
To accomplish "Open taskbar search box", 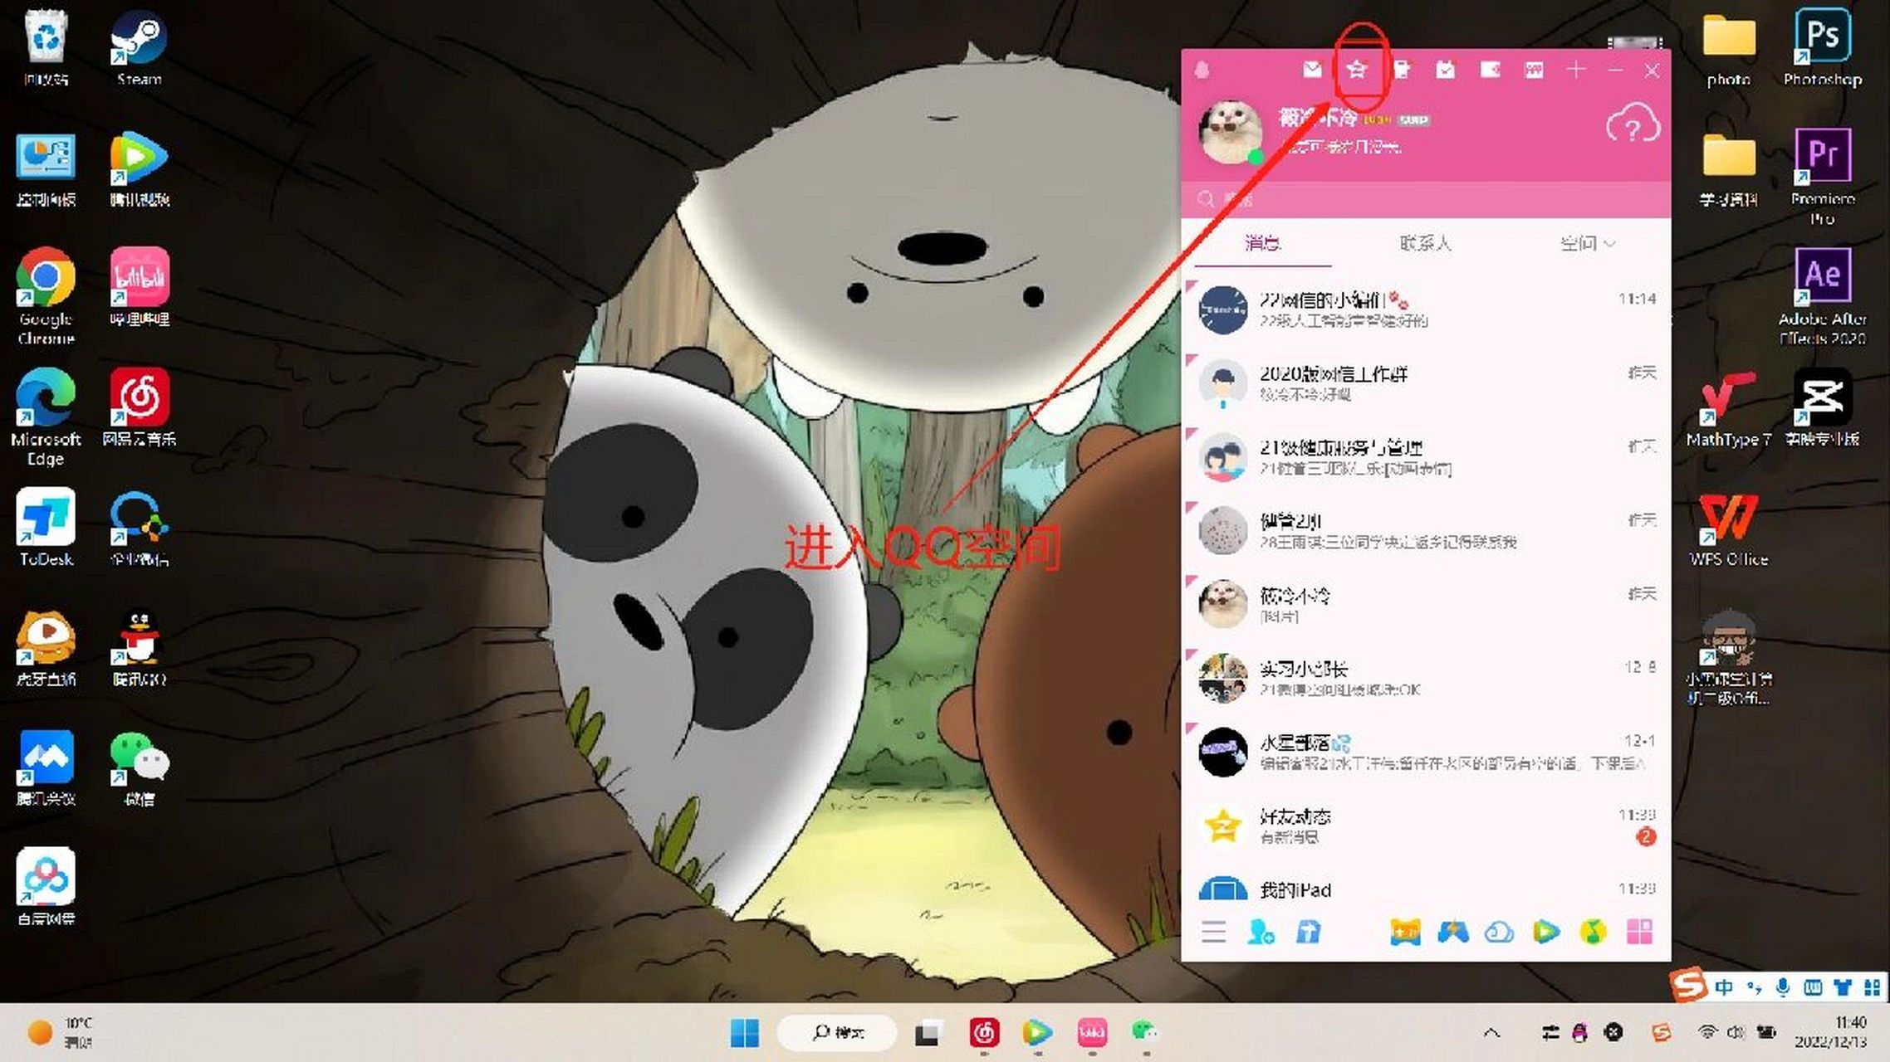I will (x=837, y=1033).
